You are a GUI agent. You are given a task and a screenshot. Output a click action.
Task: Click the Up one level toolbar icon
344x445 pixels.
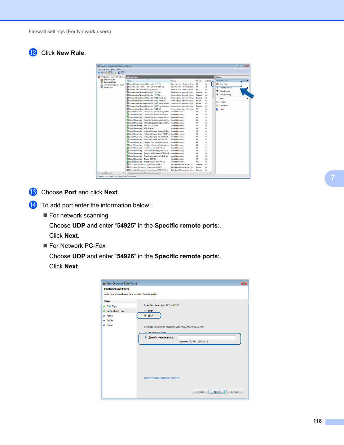(x=107, y=73)
